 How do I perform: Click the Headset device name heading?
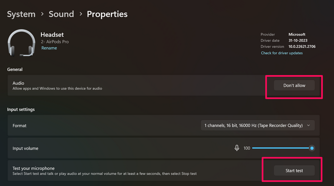pyautogui.click(x=52, y=35)
